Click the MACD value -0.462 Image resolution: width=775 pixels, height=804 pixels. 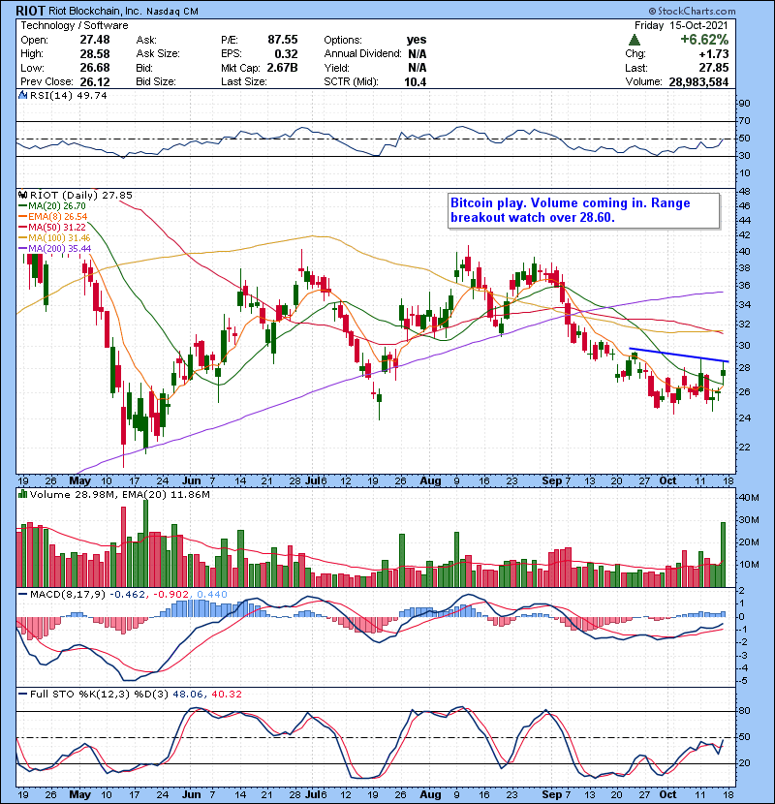[x=128, y=595]
